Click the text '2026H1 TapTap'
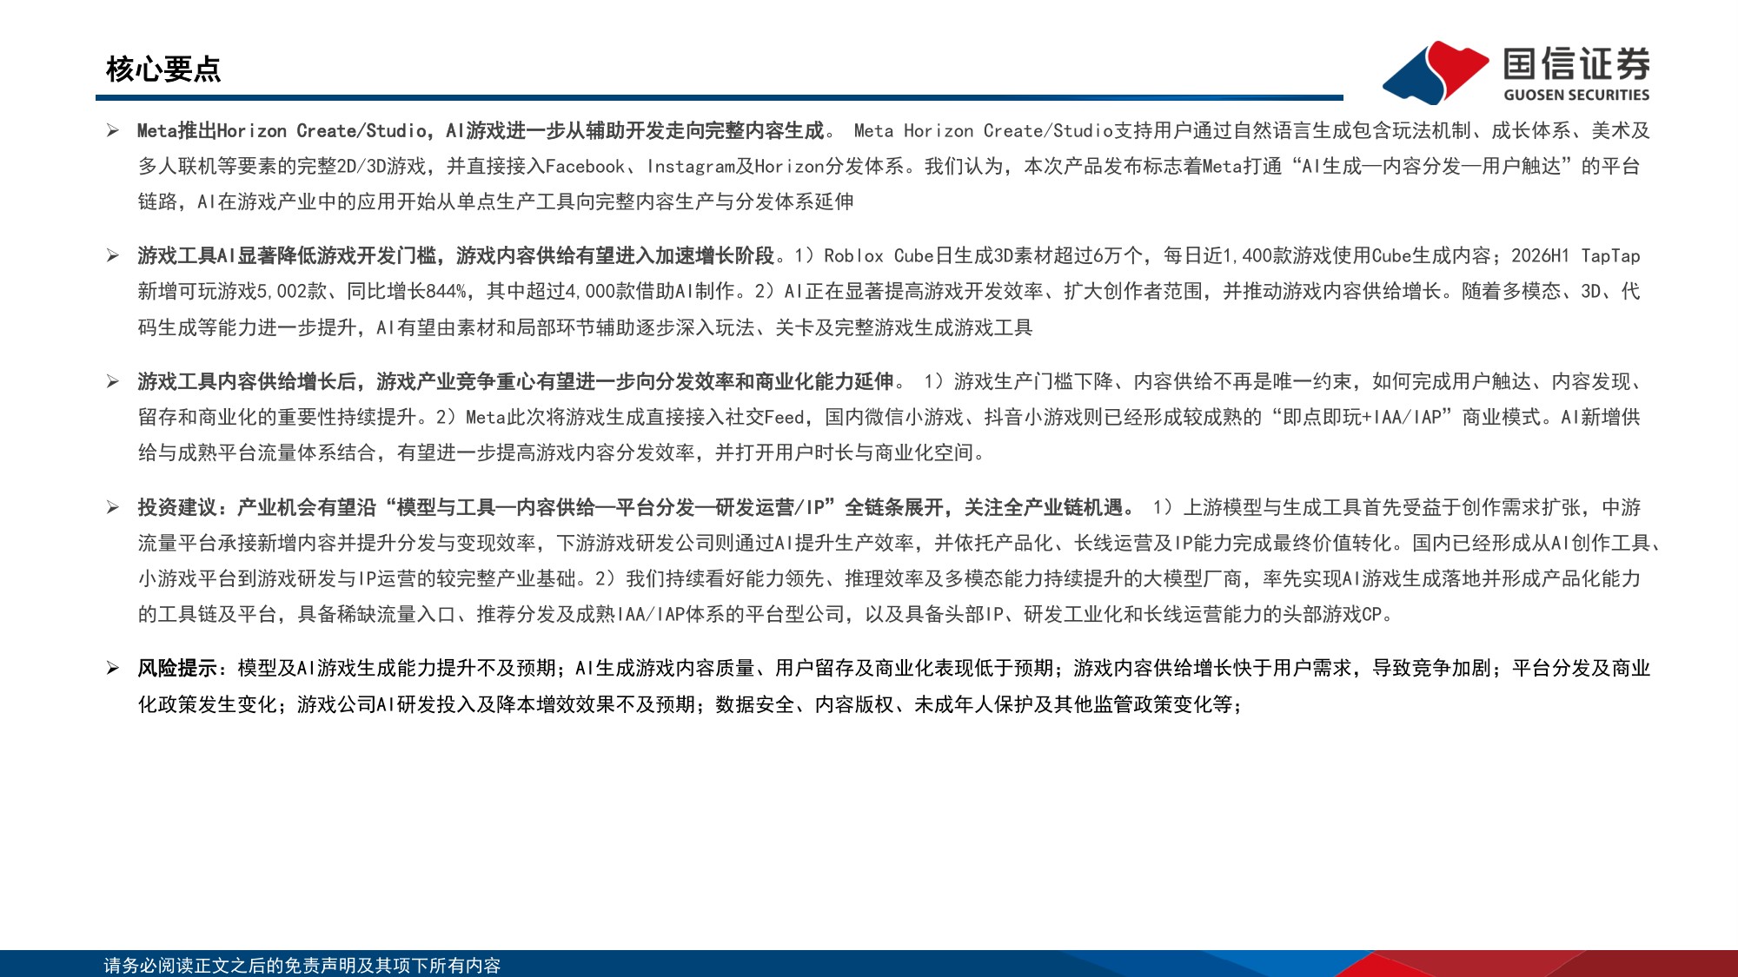This screenshot has height=977, width=1738. (x=1575, y=256)
